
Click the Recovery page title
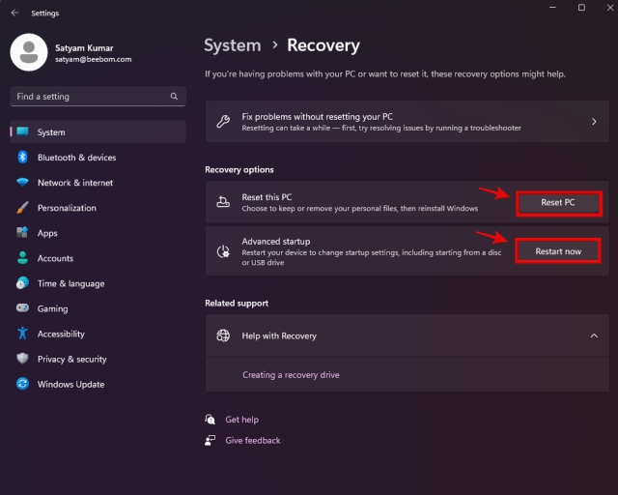coord(323,45)
